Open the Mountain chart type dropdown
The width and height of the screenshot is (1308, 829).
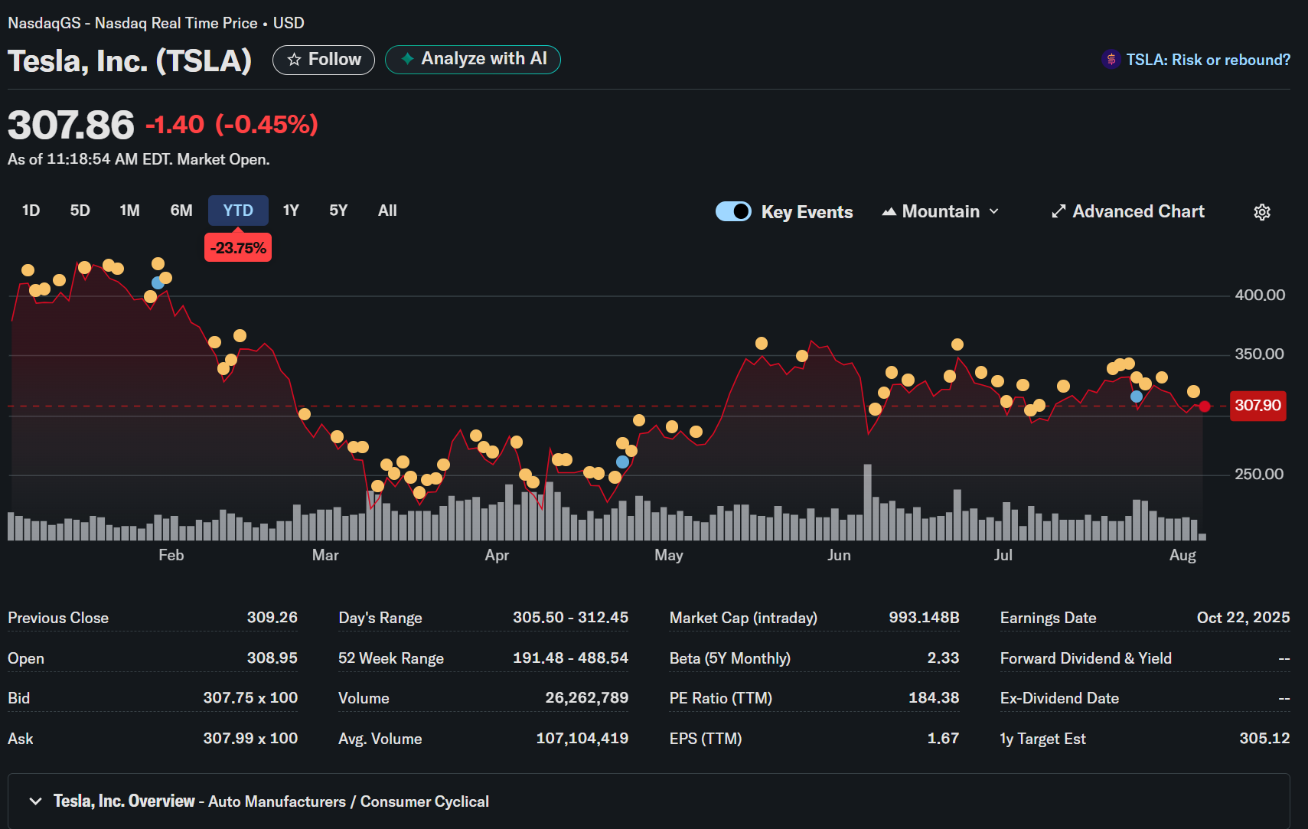click(x=941, y=211)
